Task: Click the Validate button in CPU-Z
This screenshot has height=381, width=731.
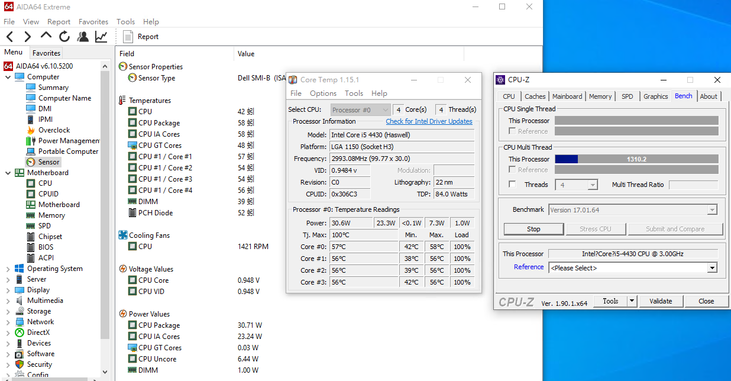Action: (x=661, y=301)
